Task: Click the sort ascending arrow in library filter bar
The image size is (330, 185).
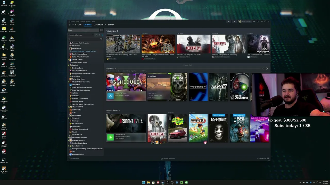Action: point(96,35)
